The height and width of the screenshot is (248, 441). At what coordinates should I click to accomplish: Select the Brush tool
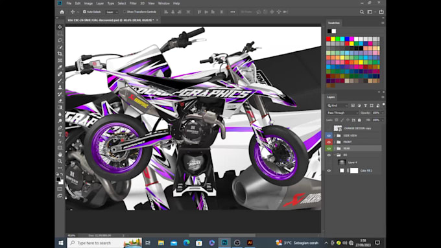point(60,80)
